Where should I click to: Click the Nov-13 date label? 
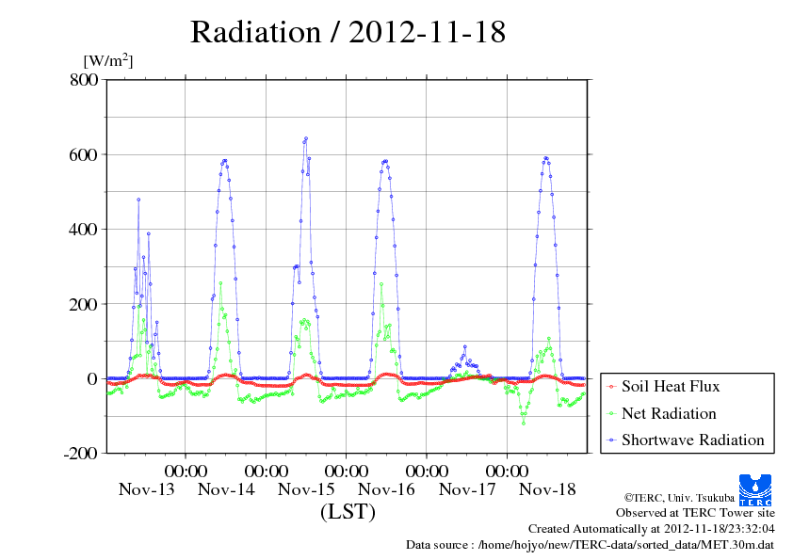coord(146,489)
